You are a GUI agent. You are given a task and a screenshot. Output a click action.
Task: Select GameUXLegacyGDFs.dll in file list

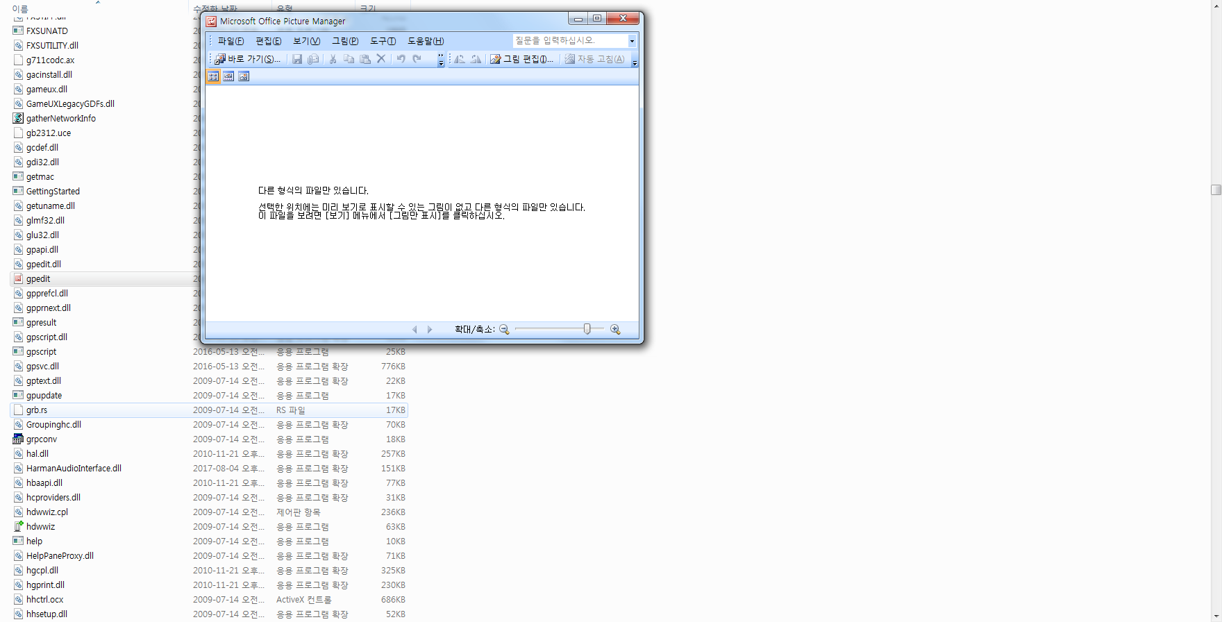point(70,104)
